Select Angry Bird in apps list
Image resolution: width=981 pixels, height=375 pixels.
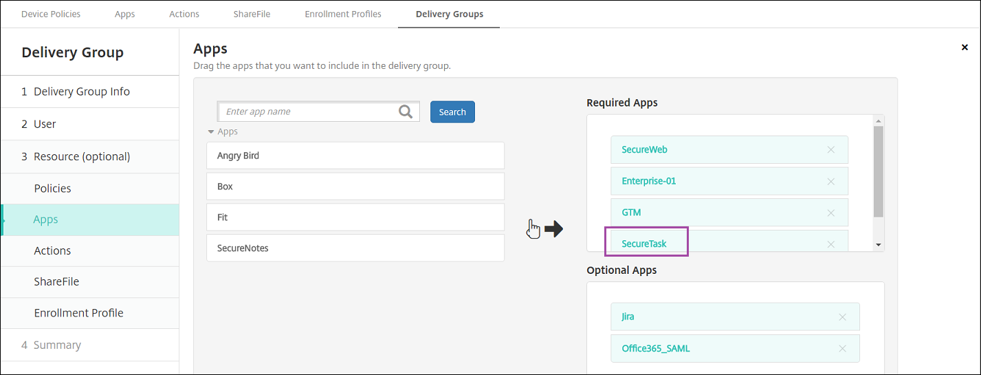[355, 156]
